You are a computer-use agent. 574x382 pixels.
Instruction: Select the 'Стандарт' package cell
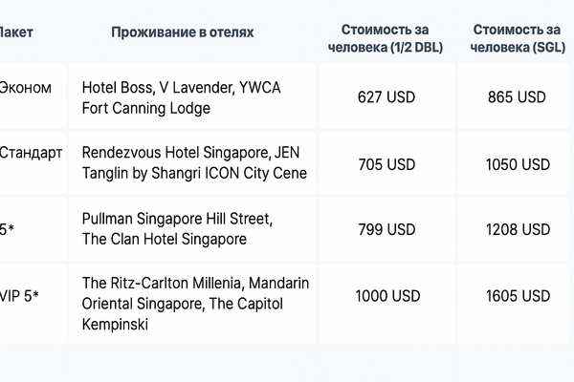click(32, 153)
